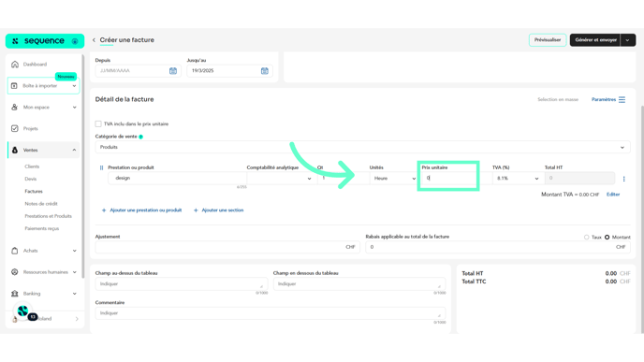
Task: Click the Rabais applicable amount field
Action: point(498,247)
